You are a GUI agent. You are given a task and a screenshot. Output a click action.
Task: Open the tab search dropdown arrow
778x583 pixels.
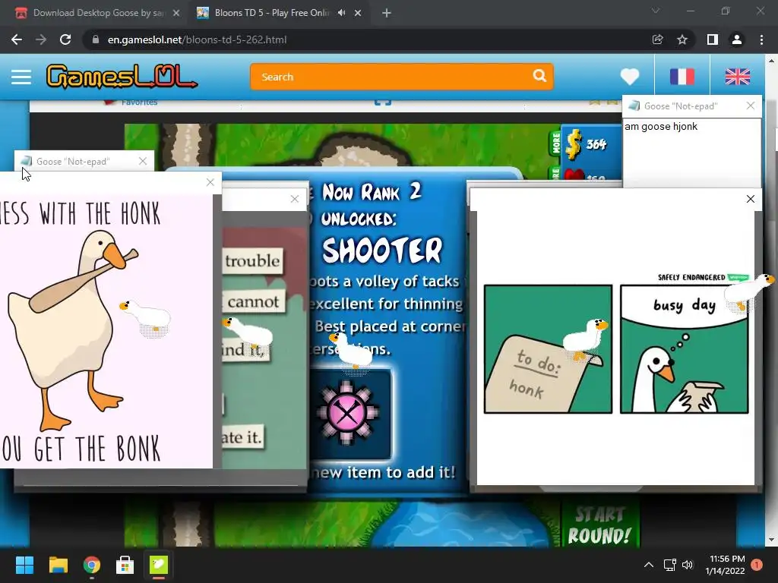(656, 11)
